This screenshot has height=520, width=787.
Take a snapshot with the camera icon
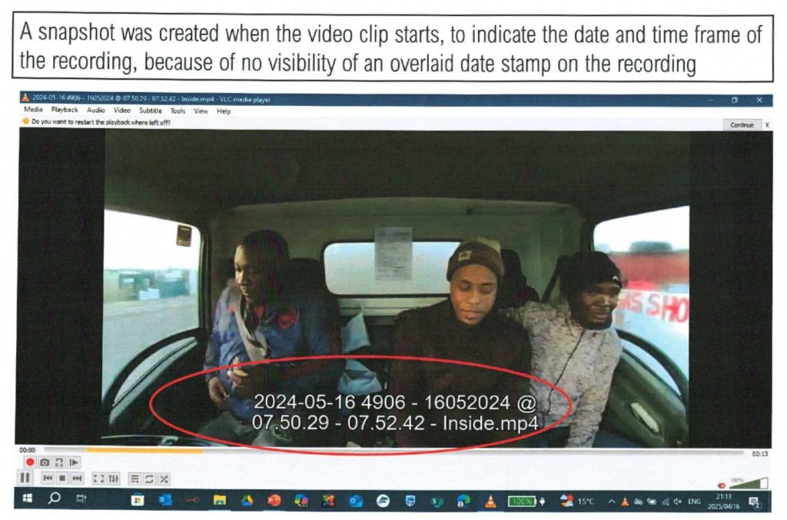pos(45,462)
